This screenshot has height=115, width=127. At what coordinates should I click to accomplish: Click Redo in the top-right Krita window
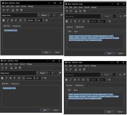[x=71, y=11]
